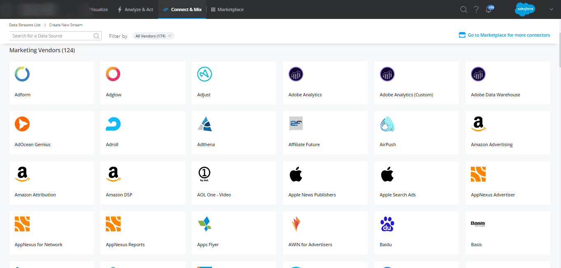Click the AirPush logo icon

coord(387,124)
